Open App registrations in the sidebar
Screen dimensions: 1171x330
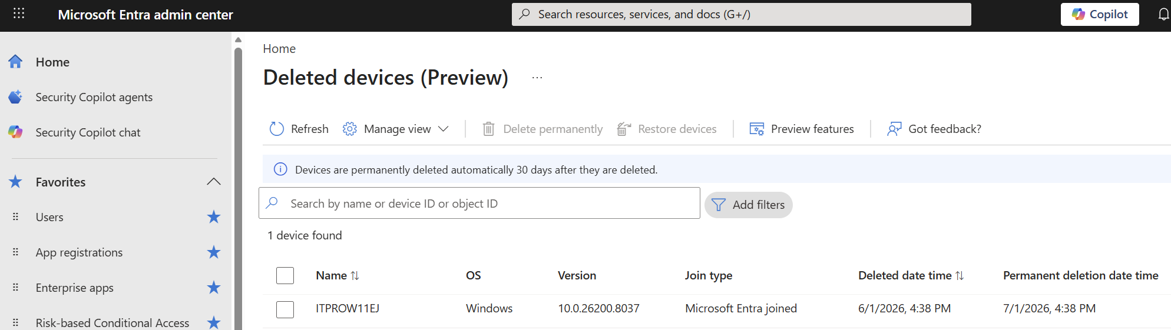point(79,252)
